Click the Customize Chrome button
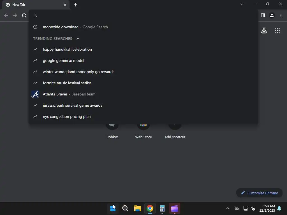287x215 pixels. (259, 193)
